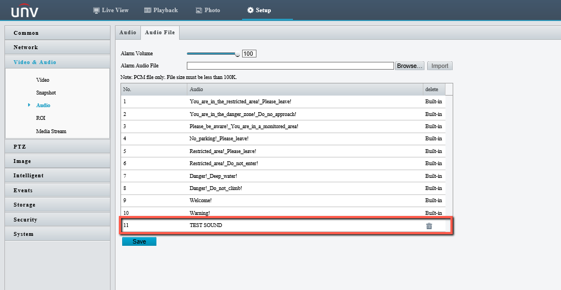Click the Alarm Audio File path field
Viewport: 561px width, 290px height.
coord(290,66)
